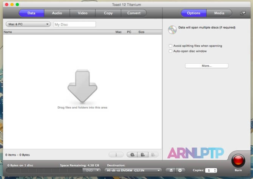The width and height of the screenshot is (253, 179).
Task: Click the add disc icon button
Action: point(132,155)
